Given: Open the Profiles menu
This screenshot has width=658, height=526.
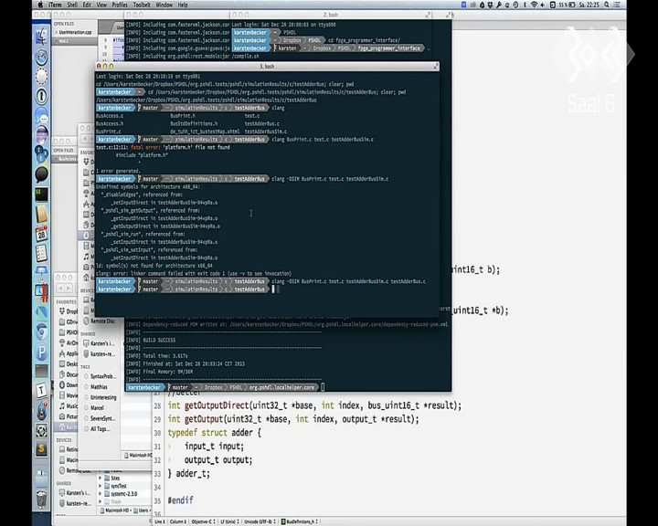Looking at the screenshot, I should [120, 5].
